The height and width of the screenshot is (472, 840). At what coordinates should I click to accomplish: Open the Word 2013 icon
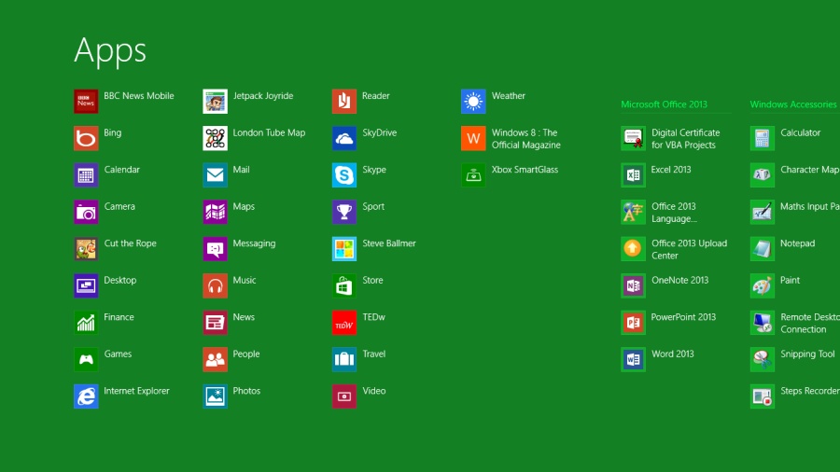[633, 360]
